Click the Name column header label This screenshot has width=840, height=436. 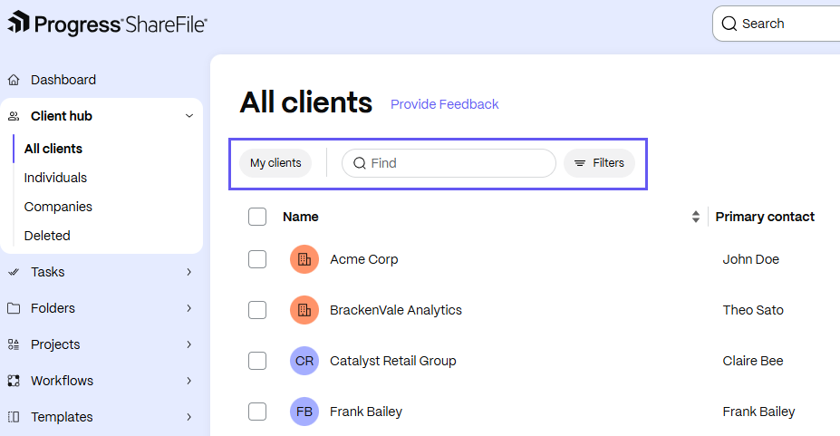(301, 217)
